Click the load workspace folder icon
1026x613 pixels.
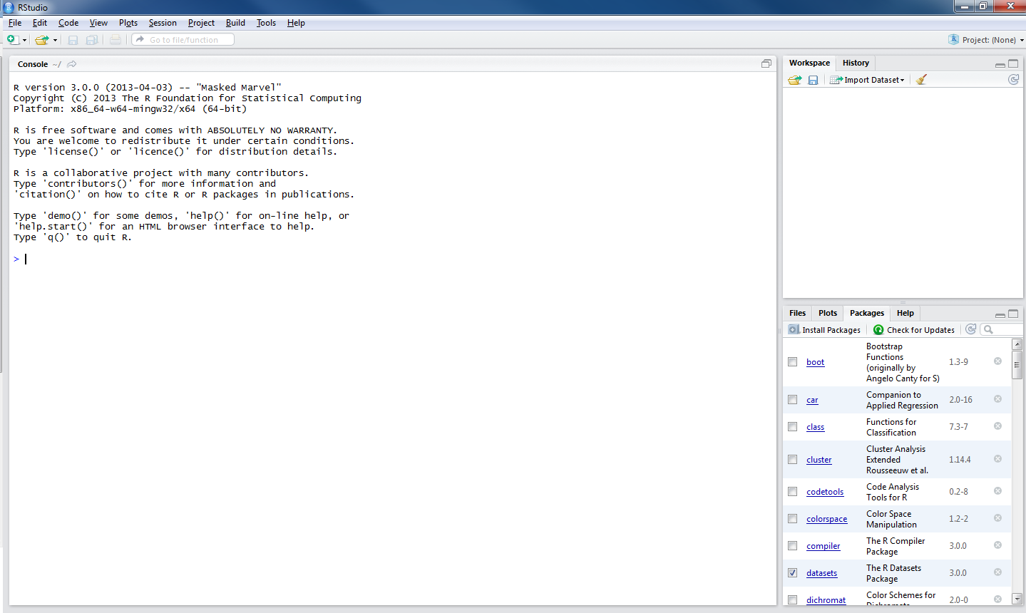pyautogui.click(x=794, y=80)
